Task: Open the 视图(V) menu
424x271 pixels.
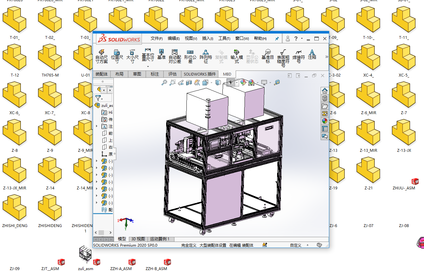Action: 191,39
